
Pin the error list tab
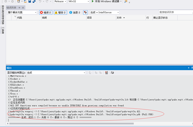tap(19, 8)
